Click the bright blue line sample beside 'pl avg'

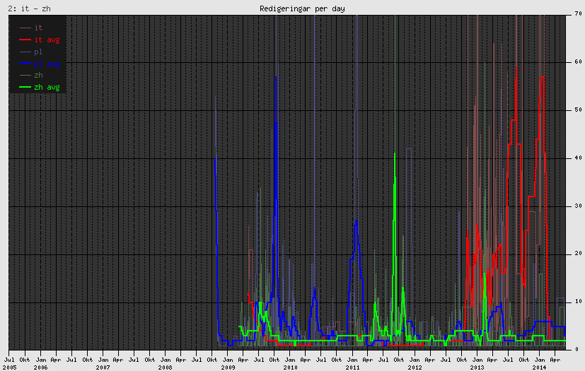(25, 64)
